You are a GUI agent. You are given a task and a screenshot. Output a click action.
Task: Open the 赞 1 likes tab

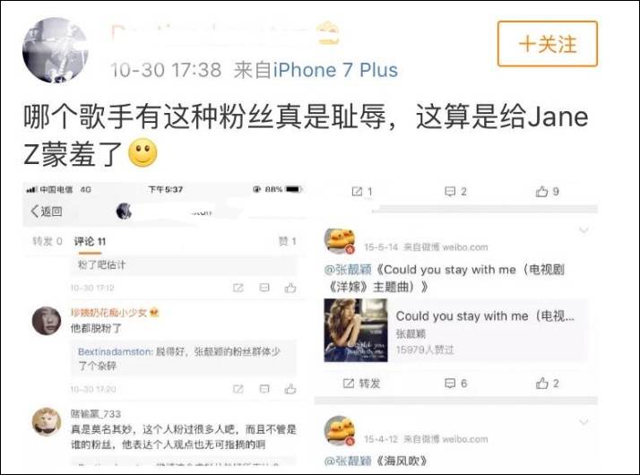(288, 241)
